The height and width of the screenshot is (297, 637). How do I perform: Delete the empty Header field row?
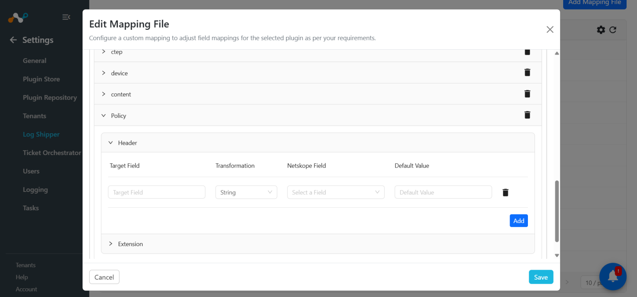pos(505,192)
